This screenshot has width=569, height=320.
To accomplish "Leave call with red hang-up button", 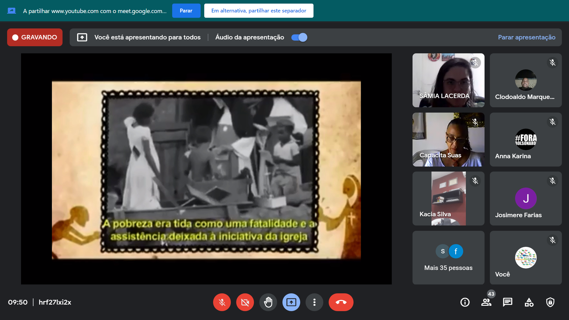I will [341, 302].
